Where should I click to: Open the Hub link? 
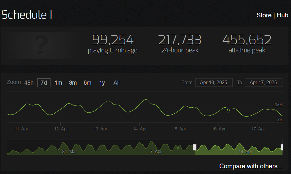[282, 15]
